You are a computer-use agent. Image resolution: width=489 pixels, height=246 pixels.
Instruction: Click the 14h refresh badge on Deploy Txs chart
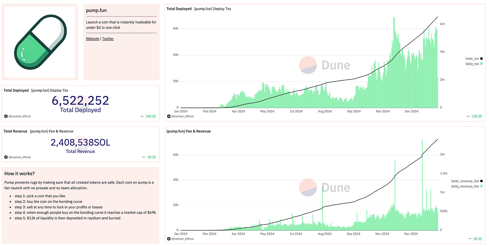click(x=477, y=116)
